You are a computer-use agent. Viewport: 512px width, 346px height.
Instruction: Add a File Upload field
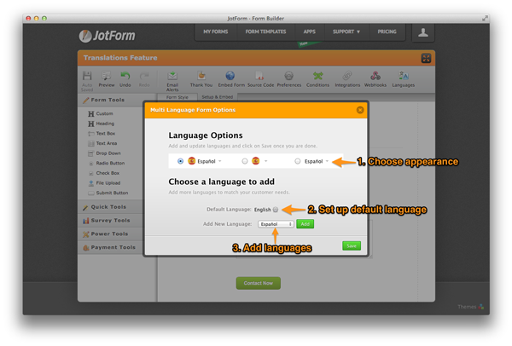[104, 183]
